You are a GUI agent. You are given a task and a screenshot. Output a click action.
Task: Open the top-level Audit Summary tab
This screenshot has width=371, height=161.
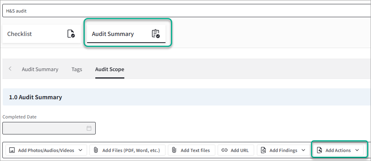click(126, 34)
